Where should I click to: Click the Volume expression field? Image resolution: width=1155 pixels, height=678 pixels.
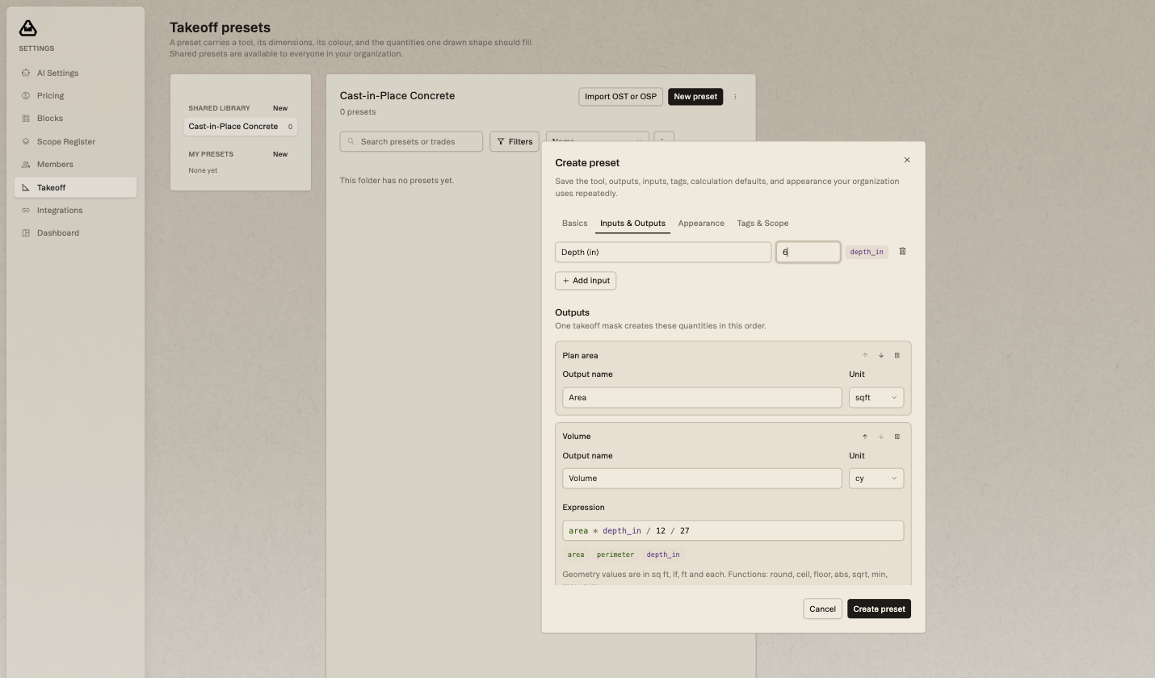coord(733,530)
